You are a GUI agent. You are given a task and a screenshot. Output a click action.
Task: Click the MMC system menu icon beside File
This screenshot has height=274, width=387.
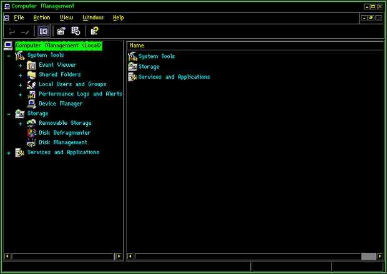coord(7,17)
